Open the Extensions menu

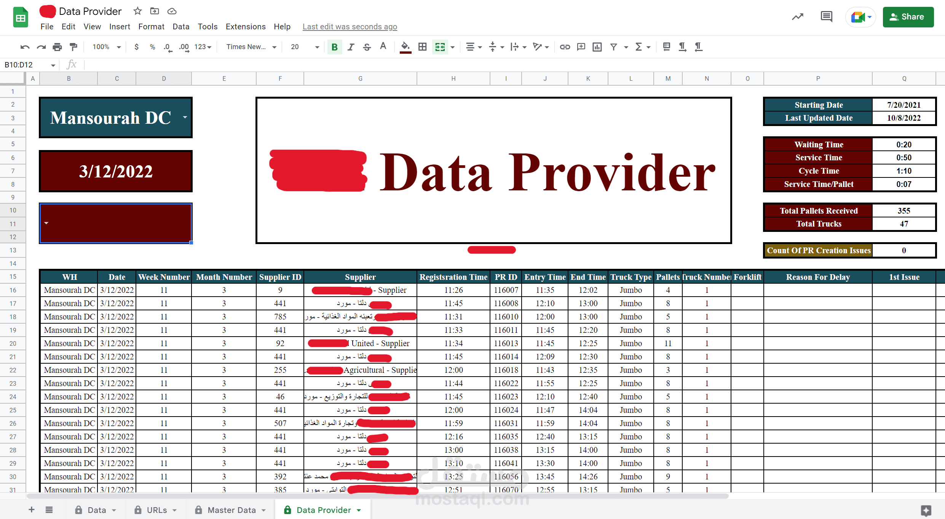tap(245, 27)
